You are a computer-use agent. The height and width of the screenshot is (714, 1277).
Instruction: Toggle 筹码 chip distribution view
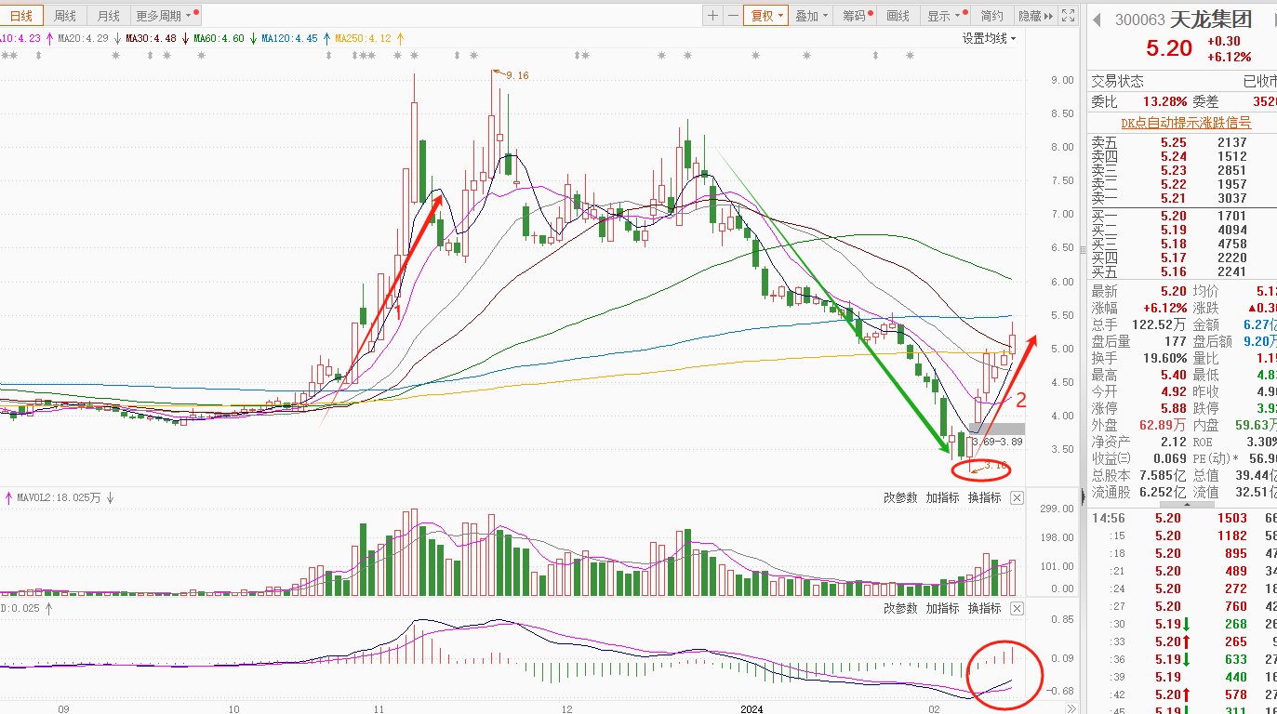click(x=857, y=16)
